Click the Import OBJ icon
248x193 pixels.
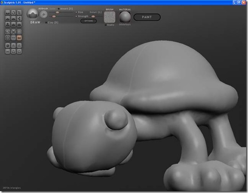click(x=13, y=51)
